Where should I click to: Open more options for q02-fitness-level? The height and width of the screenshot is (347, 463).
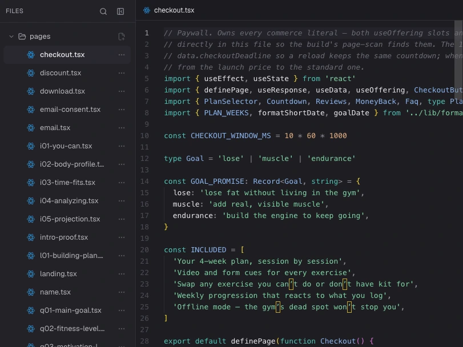(122, 329)
